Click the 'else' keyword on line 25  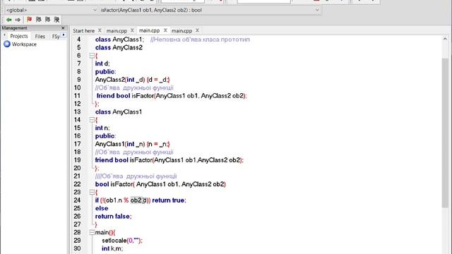pyautogui.click(x=102, y=208)
